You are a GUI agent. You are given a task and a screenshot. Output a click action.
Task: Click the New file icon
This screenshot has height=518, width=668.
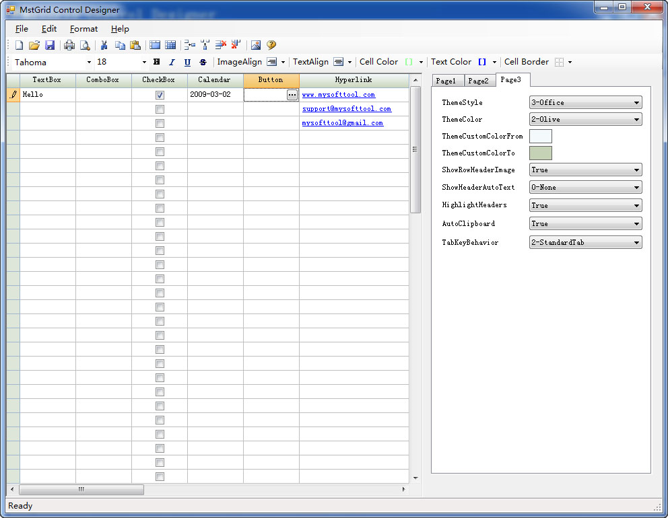click(x=19, y=45)
